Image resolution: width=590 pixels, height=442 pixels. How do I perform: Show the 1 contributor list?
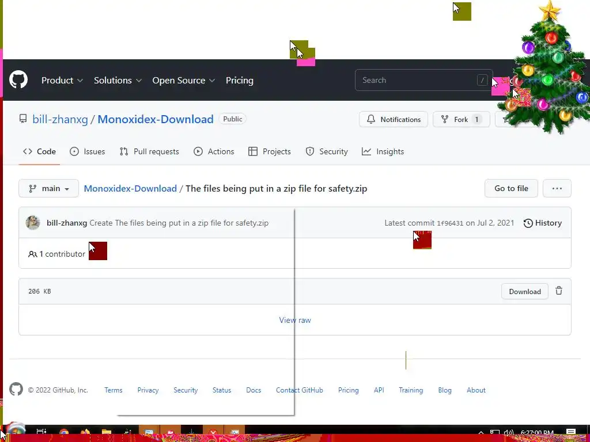pyautogui.click(x=57, y=254)
